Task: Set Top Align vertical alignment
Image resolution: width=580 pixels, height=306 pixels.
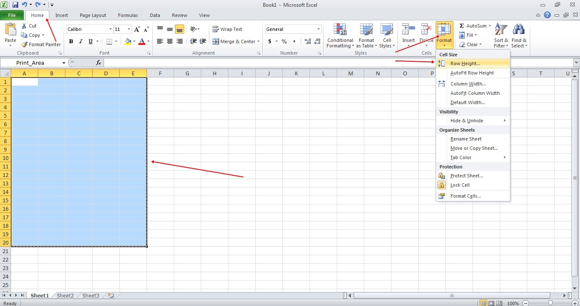Action: click(x=160, y=29)
